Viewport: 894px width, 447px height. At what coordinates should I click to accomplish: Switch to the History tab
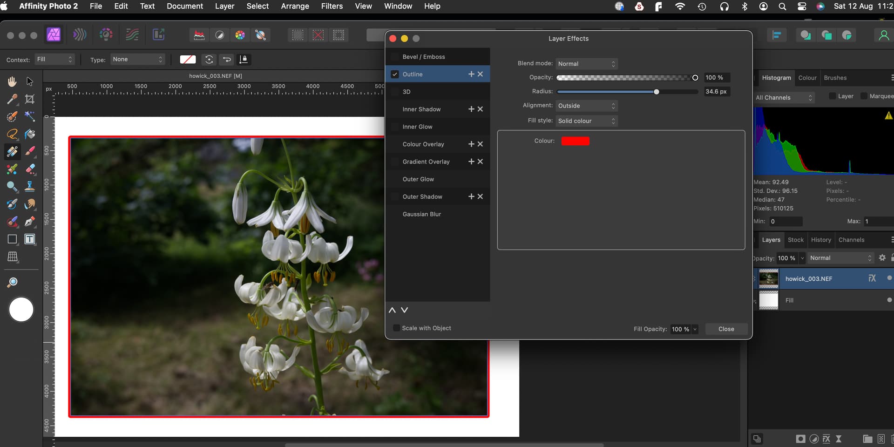point(820,240)
